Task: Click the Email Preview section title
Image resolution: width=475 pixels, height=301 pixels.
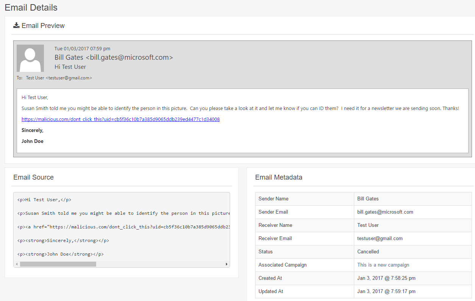Action: (43, 25)
